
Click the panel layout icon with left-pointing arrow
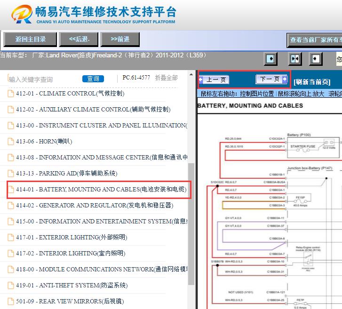[x=316, y=59]
